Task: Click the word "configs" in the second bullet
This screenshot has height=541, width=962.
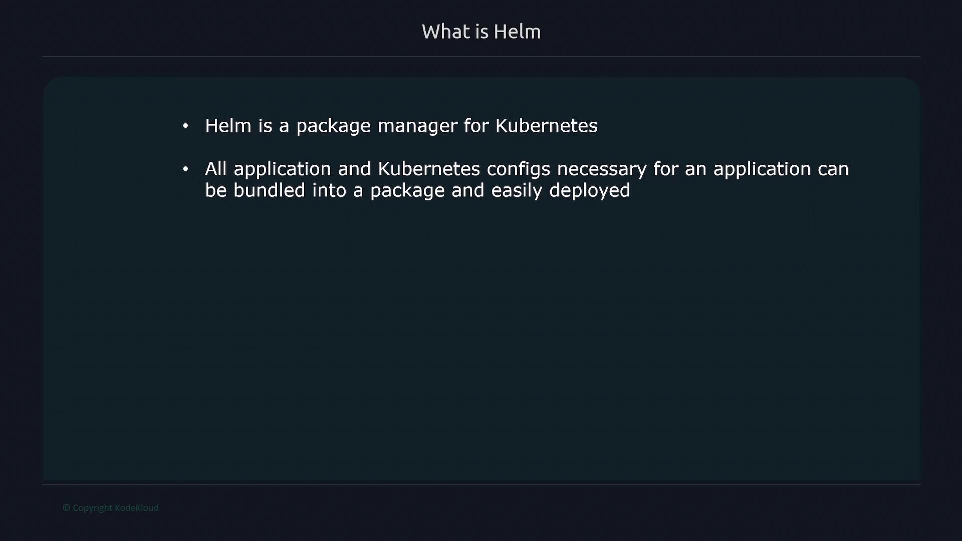Action: [x=518, y=169]
